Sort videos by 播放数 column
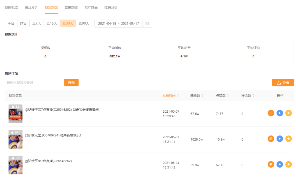Viewport: 296px width, 178px height. [x=197, y=95]
